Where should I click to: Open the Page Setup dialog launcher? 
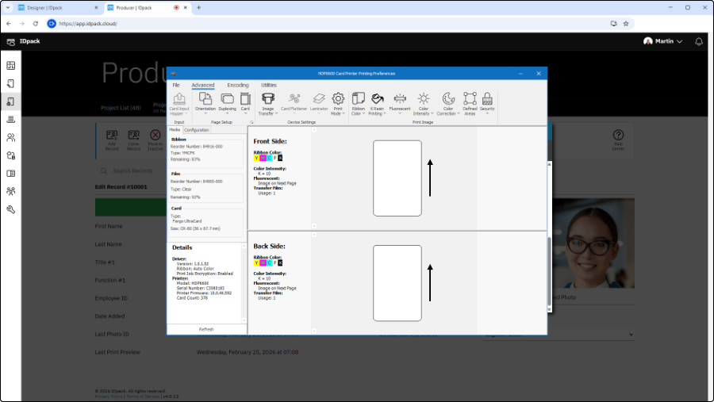coord(251,123)
